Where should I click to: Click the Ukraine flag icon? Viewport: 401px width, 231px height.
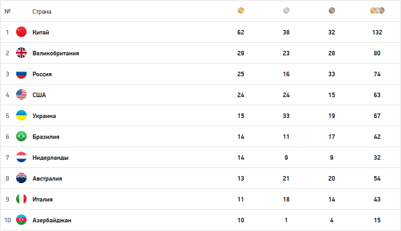click(x=21, y=115)
